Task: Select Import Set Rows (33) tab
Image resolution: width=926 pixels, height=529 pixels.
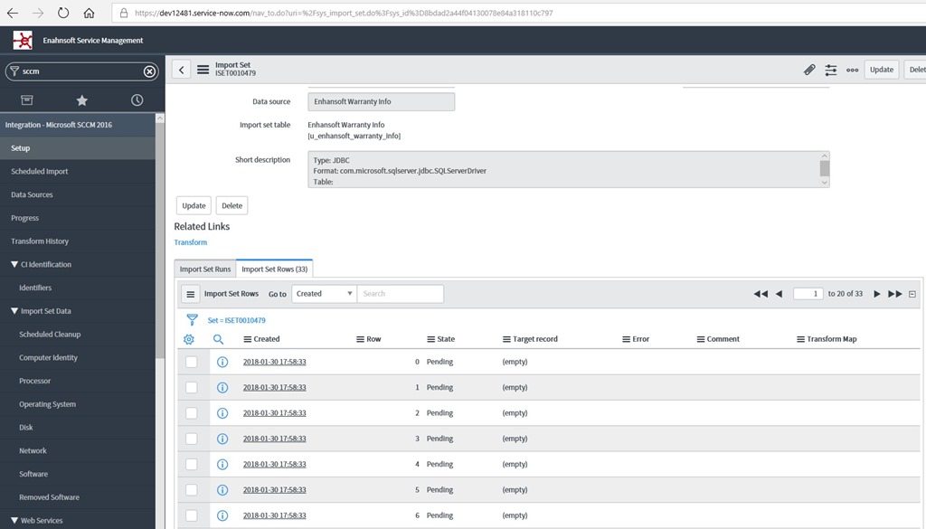Action: click(275, 269)
